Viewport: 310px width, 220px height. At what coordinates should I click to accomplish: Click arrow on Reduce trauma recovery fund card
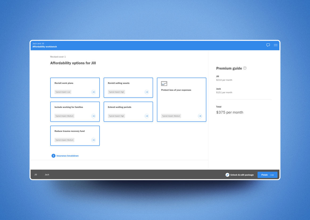pyautogui.click(x=93, y=140)
